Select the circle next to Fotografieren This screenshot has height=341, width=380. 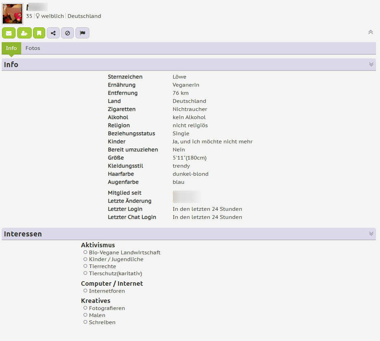[85, 308]
